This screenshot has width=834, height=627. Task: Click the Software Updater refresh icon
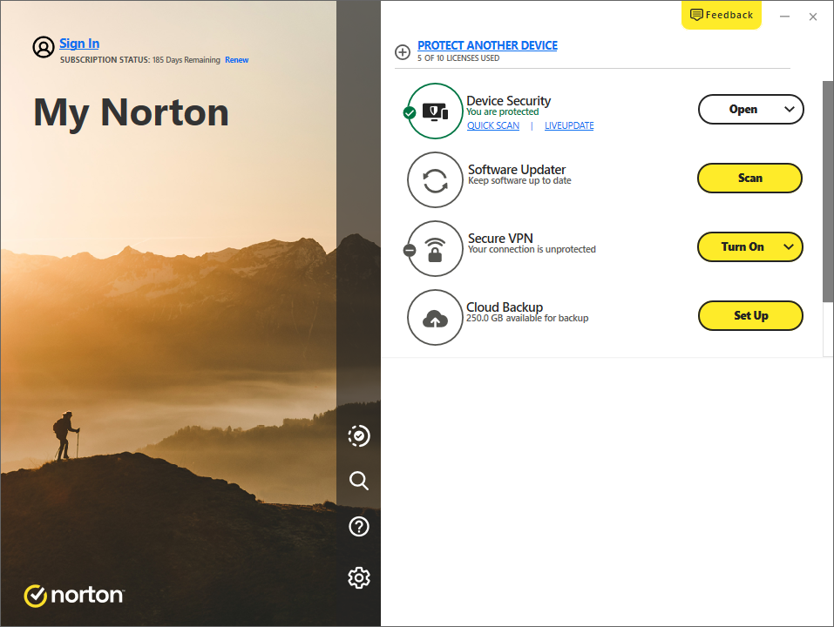pos(435,179)
